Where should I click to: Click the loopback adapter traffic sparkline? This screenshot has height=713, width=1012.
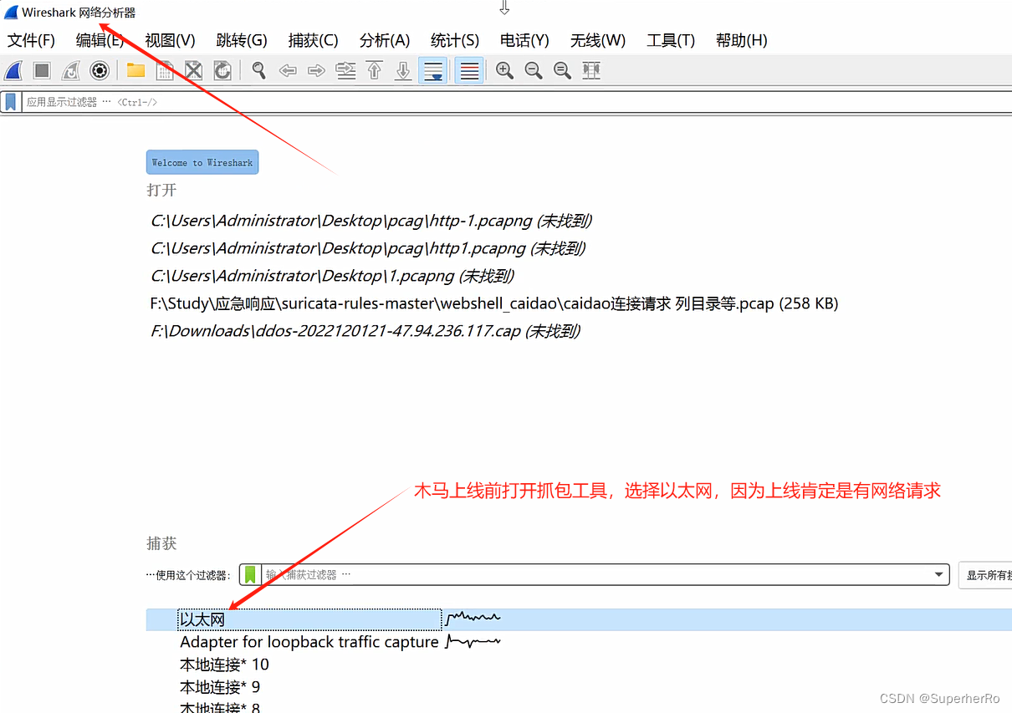(x=473, y=642)
